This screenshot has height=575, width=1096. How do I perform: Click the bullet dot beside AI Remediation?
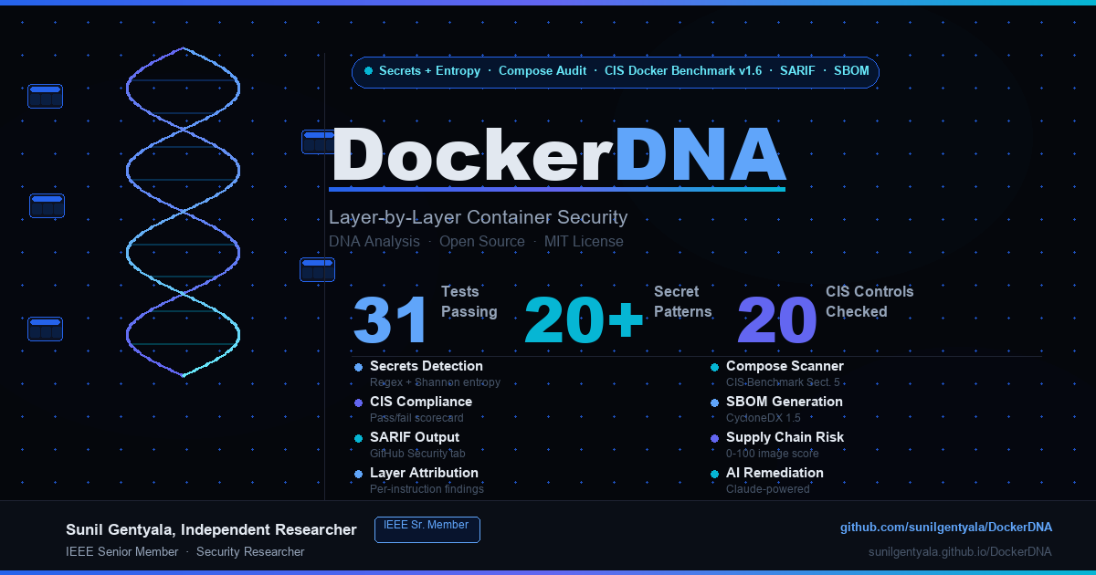714,474
